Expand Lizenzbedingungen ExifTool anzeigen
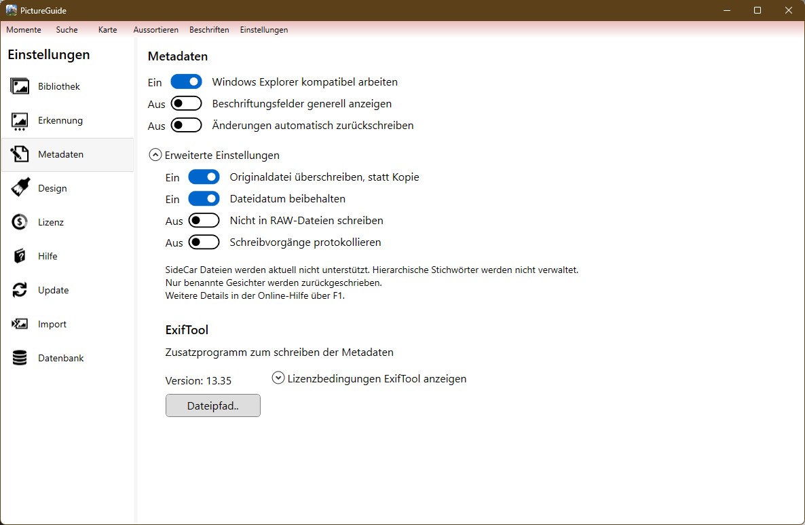Image resolution: width=805 pixels, height=525 pixels. (278, 378)
